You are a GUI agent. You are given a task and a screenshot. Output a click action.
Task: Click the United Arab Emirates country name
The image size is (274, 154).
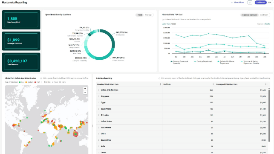click(110, 90)
